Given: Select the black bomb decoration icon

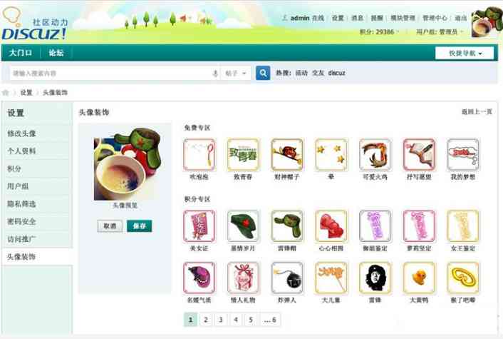Looking at the screenshot, I should [287, 278].
